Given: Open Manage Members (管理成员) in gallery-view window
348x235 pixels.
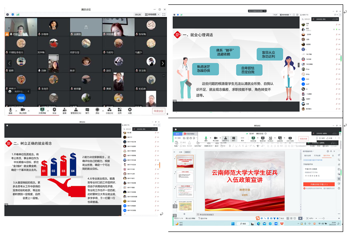Looking at the screenshot, I should [76, 110].
